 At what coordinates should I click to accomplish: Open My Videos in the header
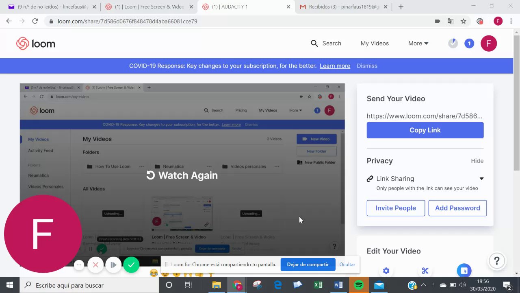(375, 43)
